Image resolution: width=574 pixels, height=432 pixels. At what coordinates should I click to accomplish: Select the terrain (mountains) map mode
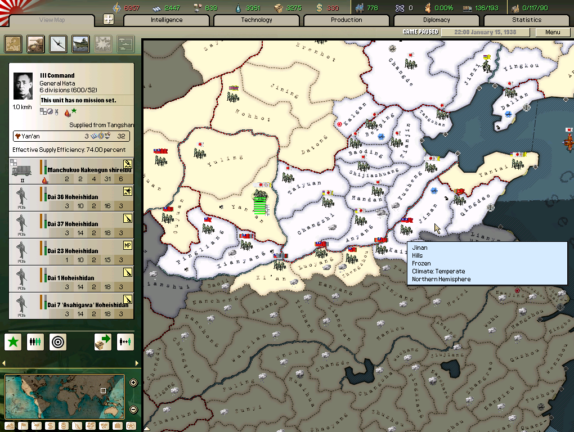tap(10, 426)
